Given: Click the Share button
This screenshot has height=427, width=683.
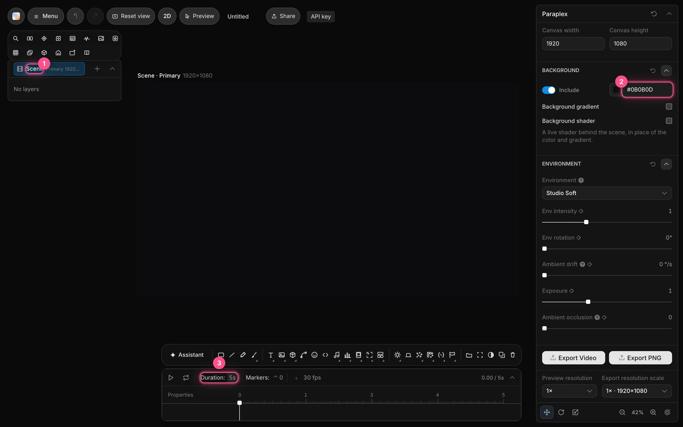Looking at the screenshot, I should coord(283,16).
